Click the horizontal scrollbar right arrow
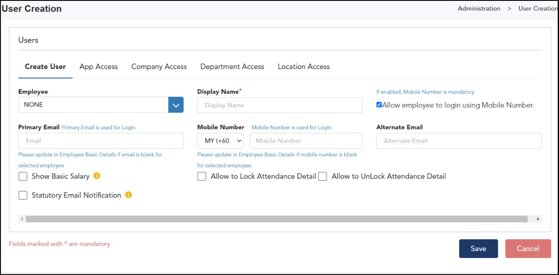The image size is (559, 275). pyautogui.click(x=538, y=219)
